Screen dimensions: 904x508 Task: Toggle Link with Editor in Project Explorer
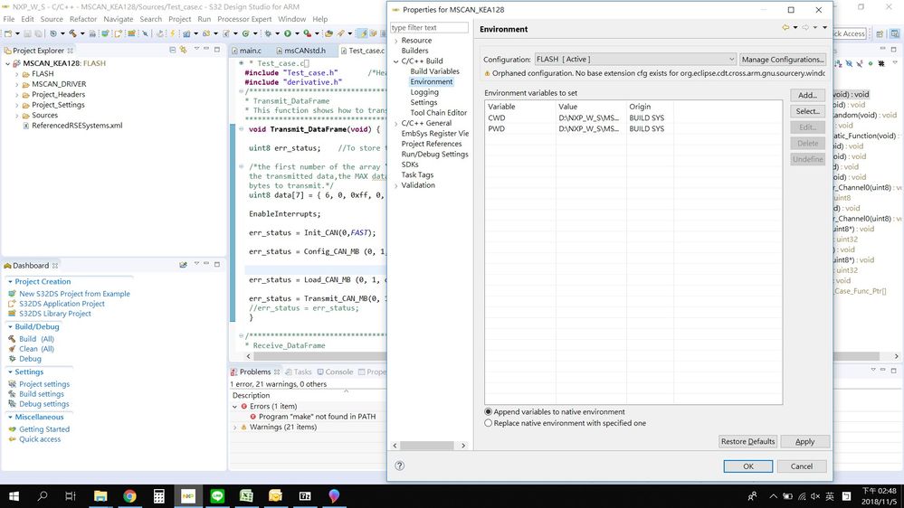[x=184, y=50]
